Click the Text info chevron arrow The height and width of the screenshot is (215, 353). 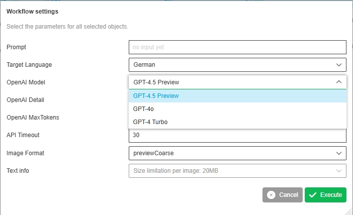click(338, 171)
